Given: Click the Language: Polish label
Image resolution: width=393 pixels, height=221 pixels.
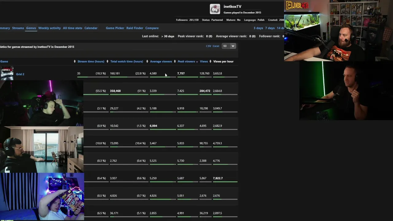Looking at the screenshot, I should point(254,20).
